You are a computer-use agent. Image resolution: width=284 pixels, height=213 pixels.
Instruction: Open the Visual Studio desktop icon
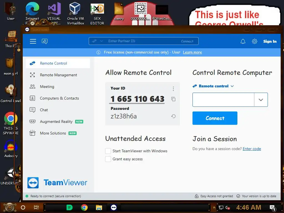click(54, 13)
